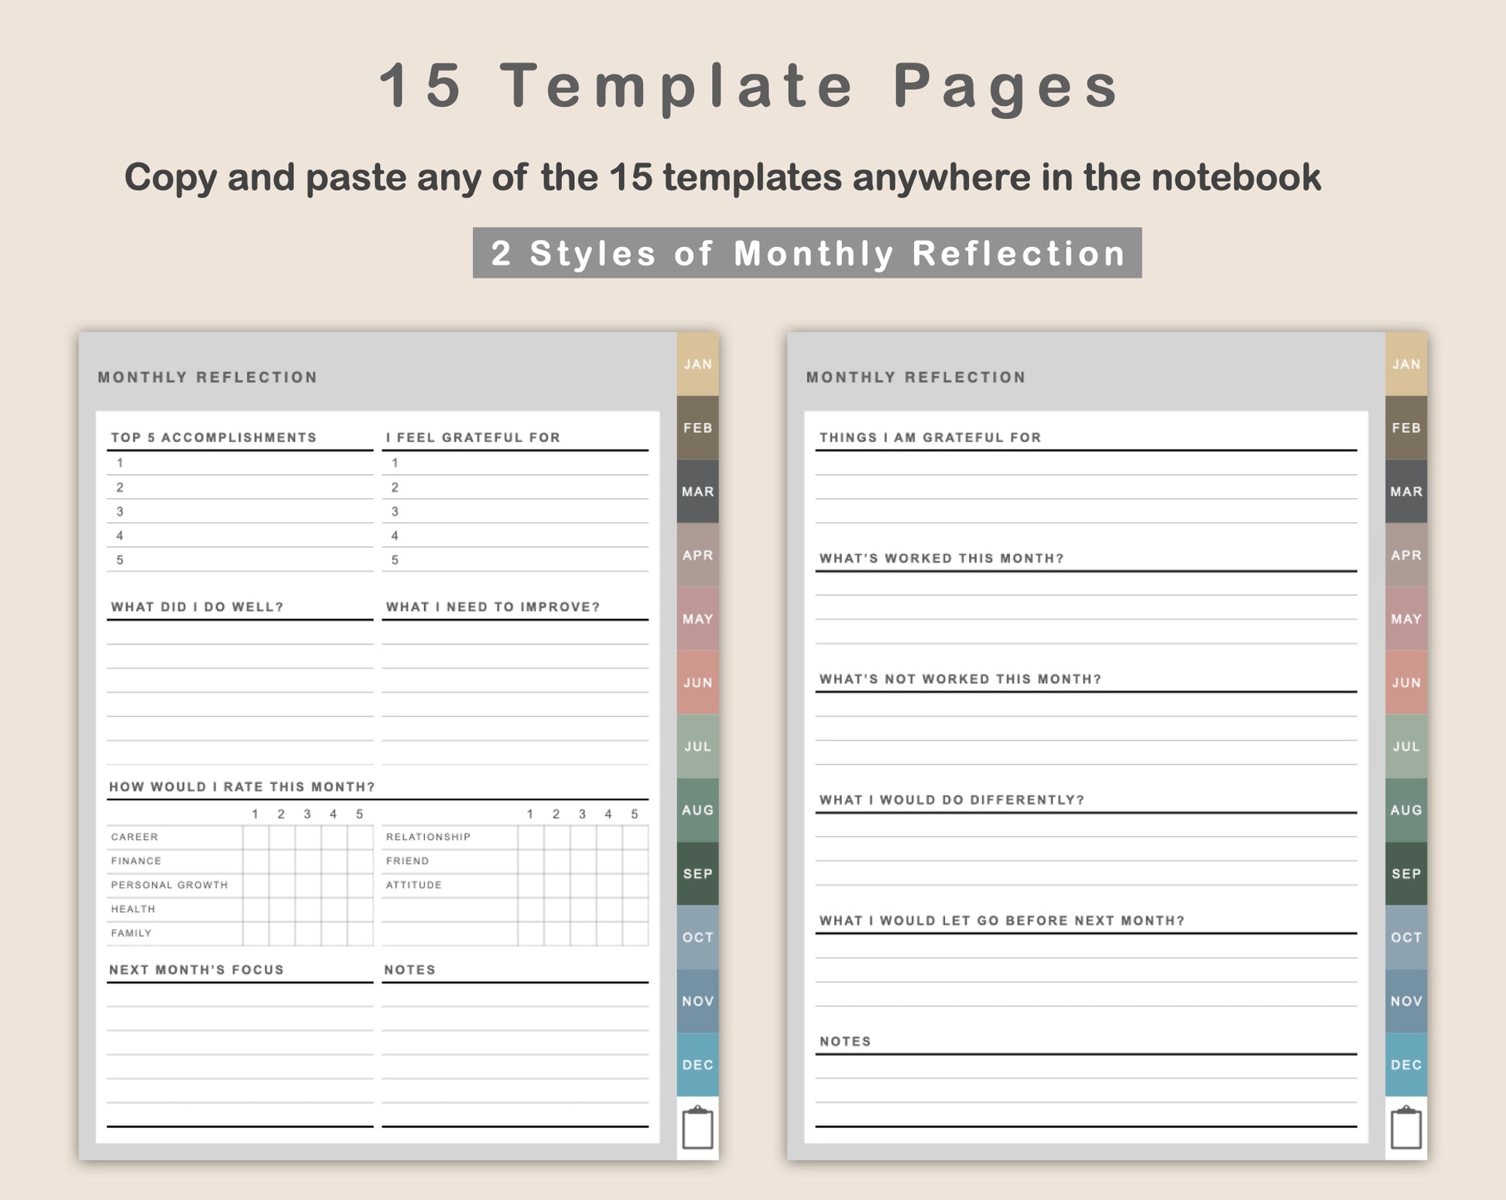
Task: Click the 'How Would I Rate This Month?' heading
Action: (241, 787)
